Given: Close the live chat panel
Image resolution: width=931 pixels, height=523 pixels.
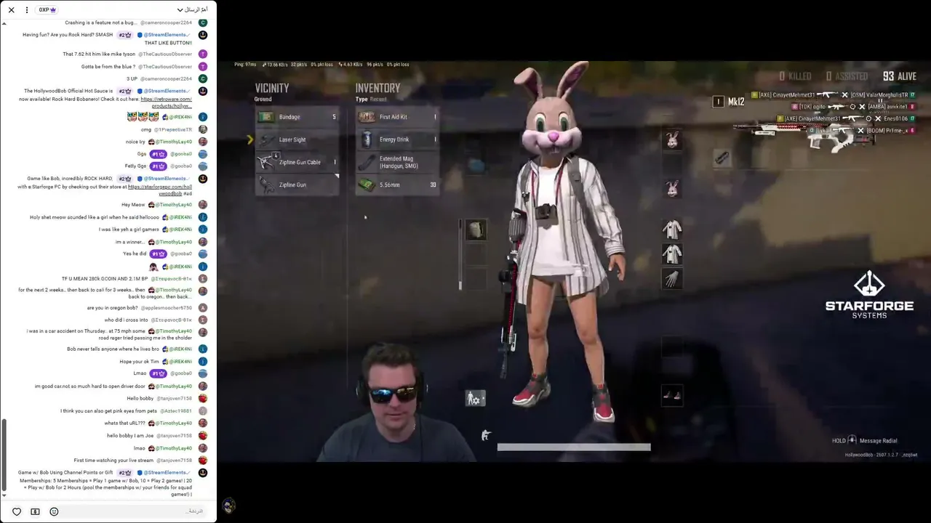Looking at the screenshot, I should (x=11, y=10).
